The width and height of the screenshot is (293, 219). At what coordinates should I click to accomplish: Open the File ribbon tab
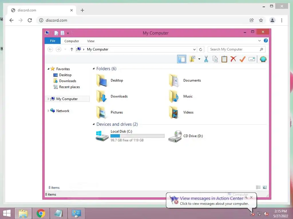point(53,41)
